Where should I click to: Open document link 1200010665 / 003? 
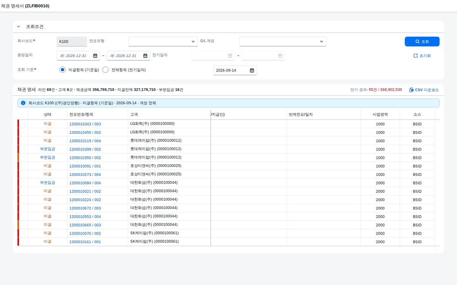coord(85,225)
